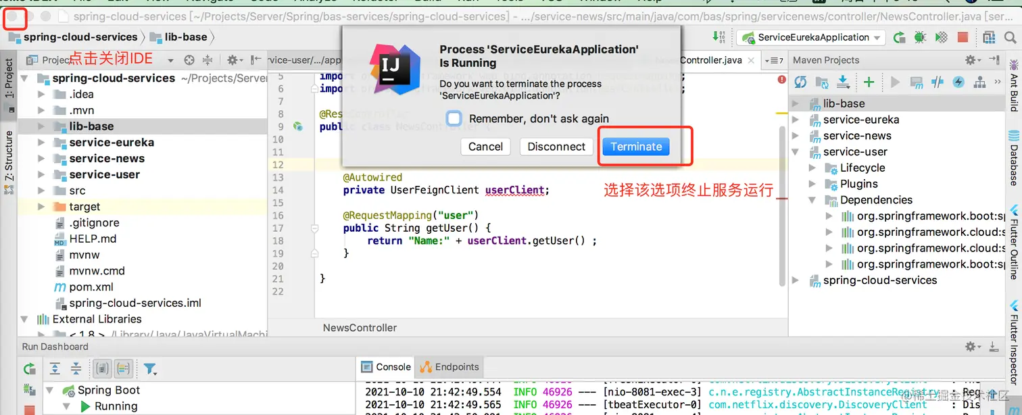Open Maven Projects settings gear
Image resolution: width=1022 pixels, height=415 pixels.
[973, 60]
